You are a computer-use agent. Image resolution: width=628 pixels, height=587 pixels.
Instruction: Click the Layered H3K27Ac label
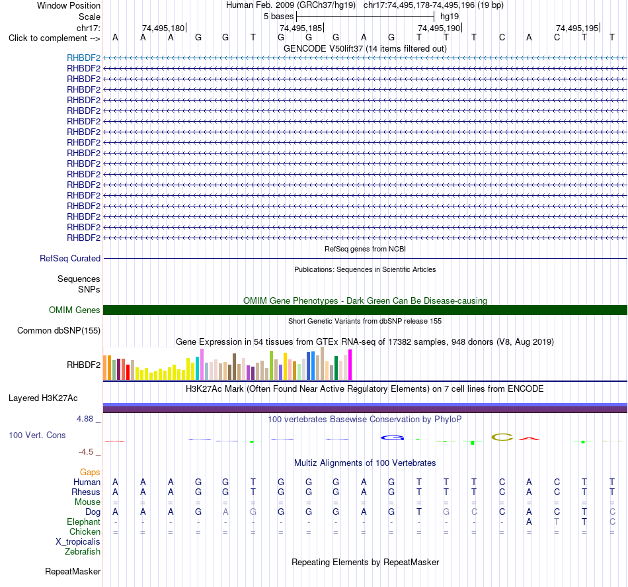tap(43, 398)
